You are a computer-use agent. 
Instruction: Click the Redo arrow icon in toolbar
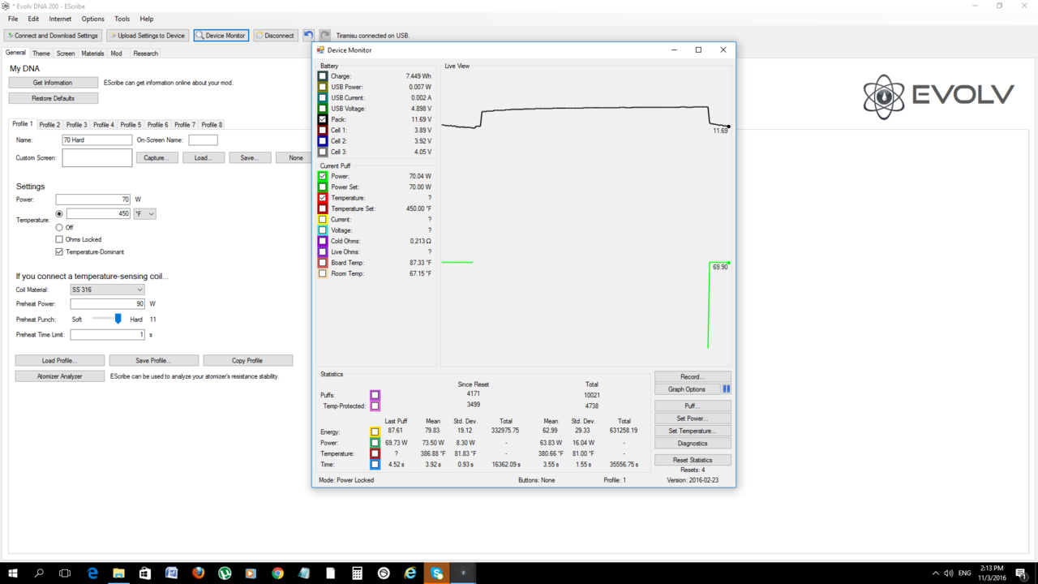click(x=324, y=35)
